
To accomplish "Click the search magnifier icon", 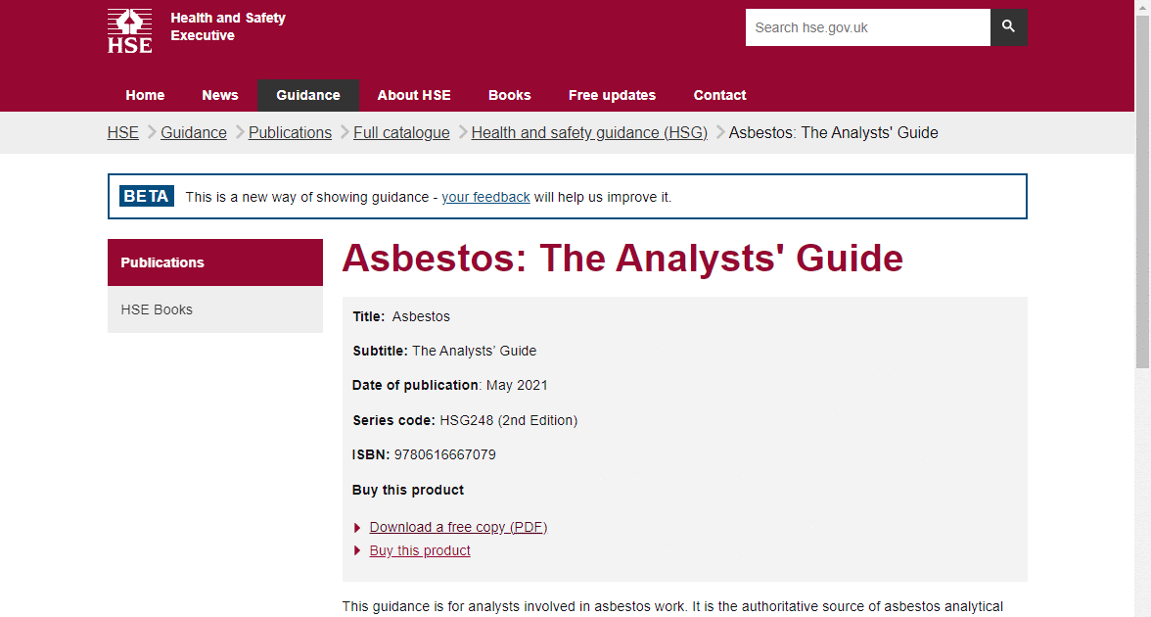I will [1008, 26].
